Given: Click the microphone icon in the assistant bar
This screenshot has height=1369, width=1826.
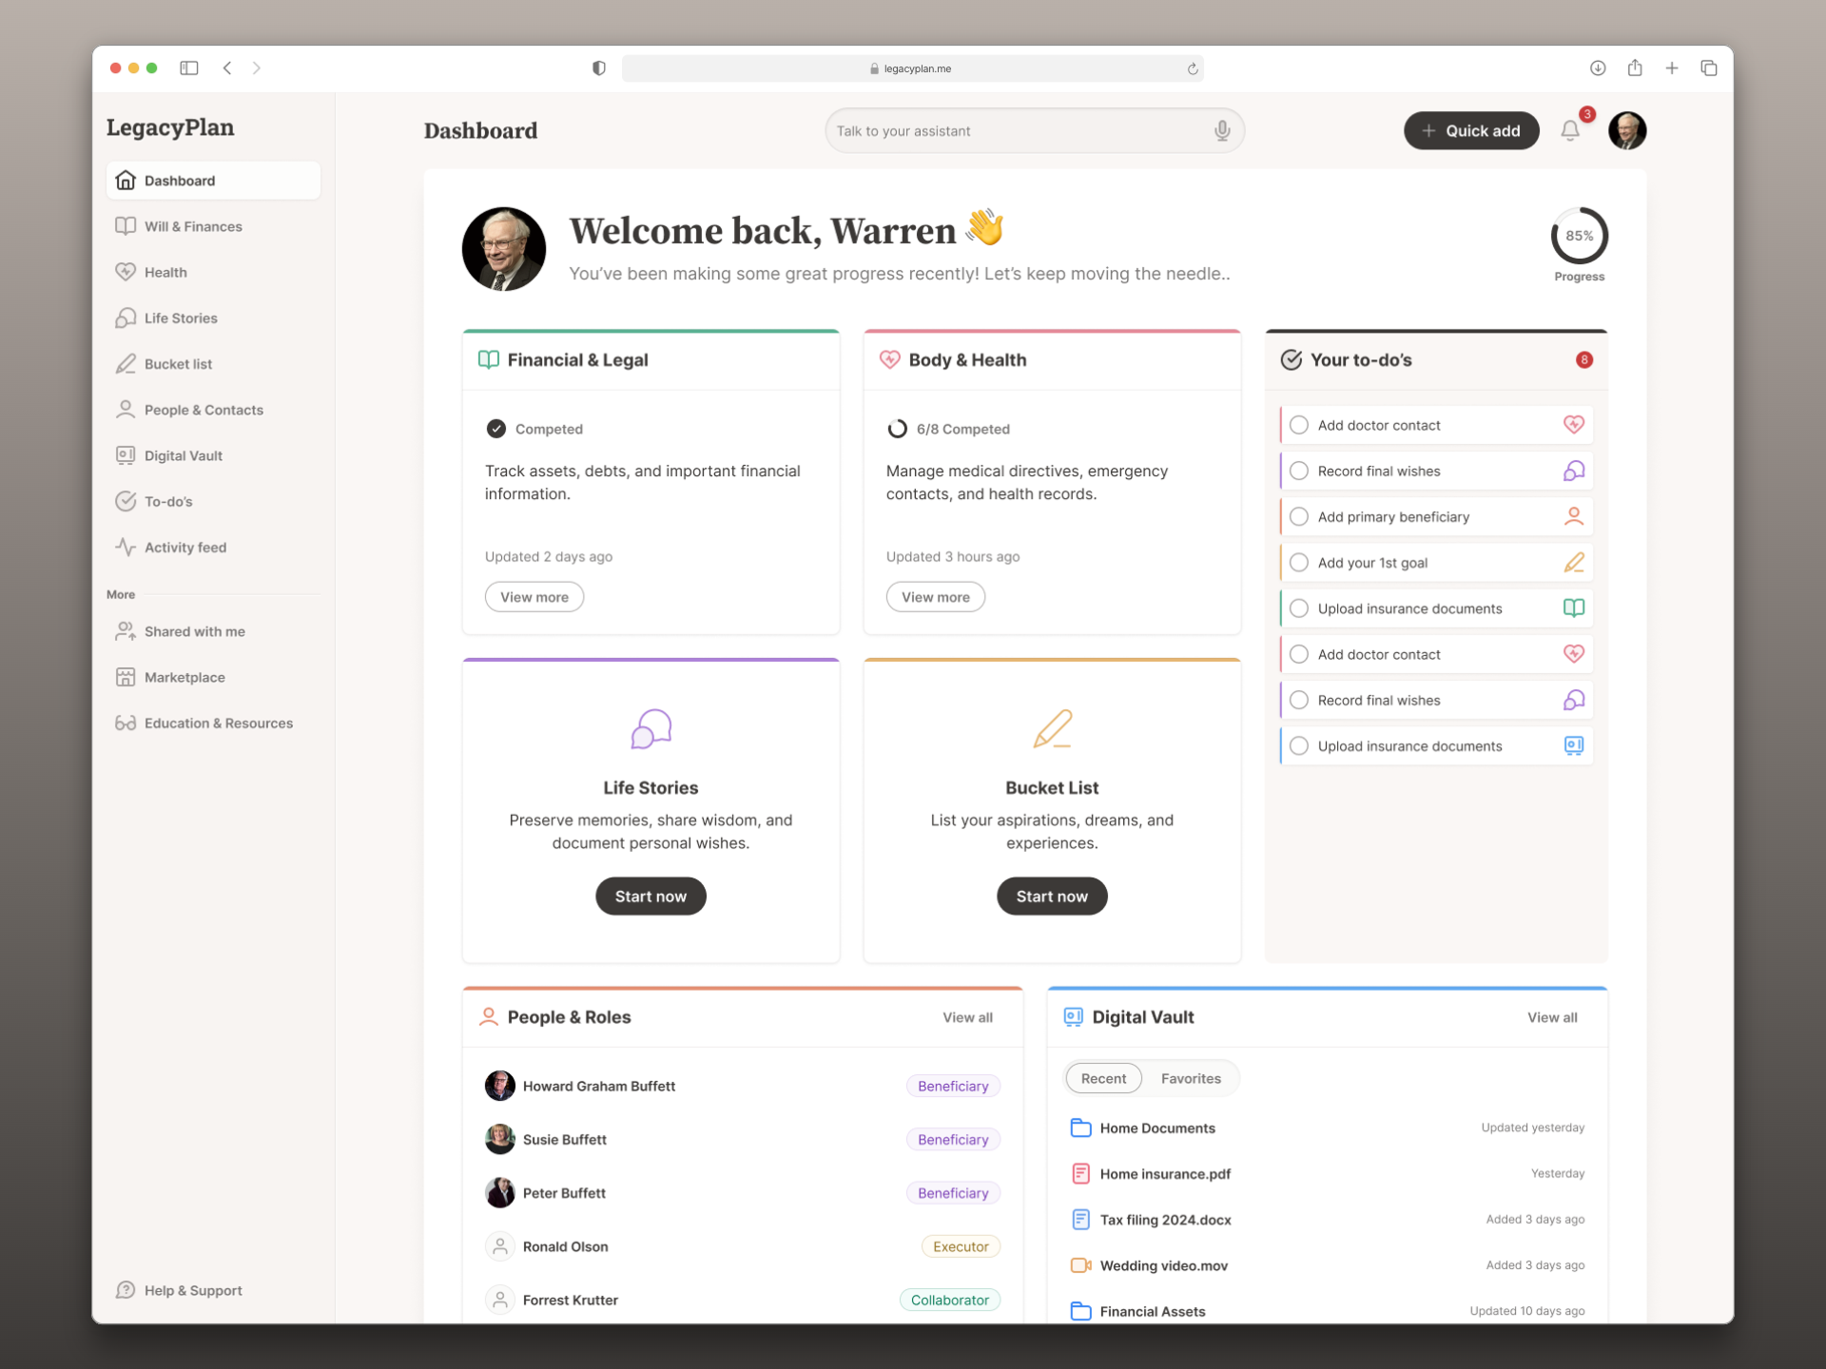Looking at the screenshot, I should [x=1222, y=130].
